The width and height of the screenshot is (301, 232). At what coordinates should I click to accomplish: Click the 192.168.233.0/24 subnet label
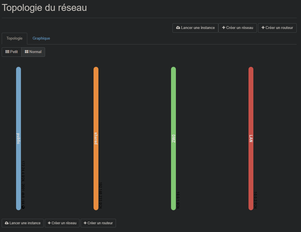pos(101,195)
